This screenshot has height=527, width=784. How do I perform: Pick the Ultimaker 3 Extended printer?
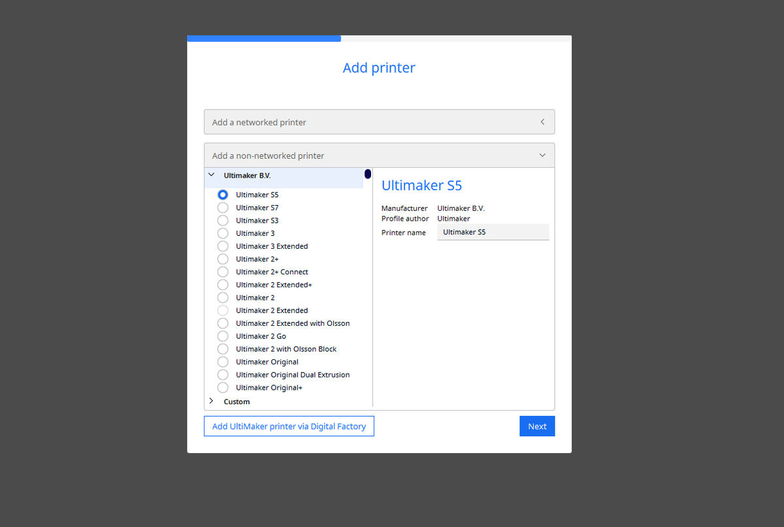point(223,246)
